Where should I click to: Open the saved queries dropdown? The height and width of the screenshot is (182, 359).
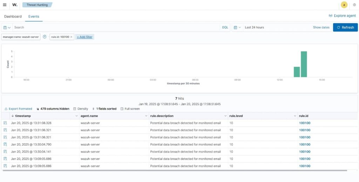click(7, 27)
